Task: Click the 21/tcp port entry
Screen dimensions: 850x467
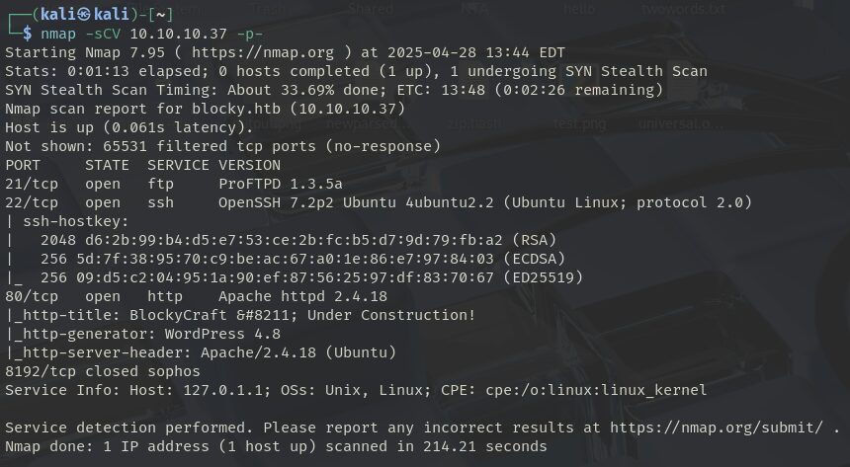Action: click(32, 184)
